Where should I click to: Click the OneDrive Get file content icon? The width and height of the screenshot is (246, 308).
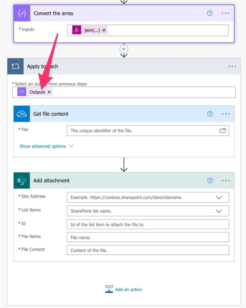[22, 114]
